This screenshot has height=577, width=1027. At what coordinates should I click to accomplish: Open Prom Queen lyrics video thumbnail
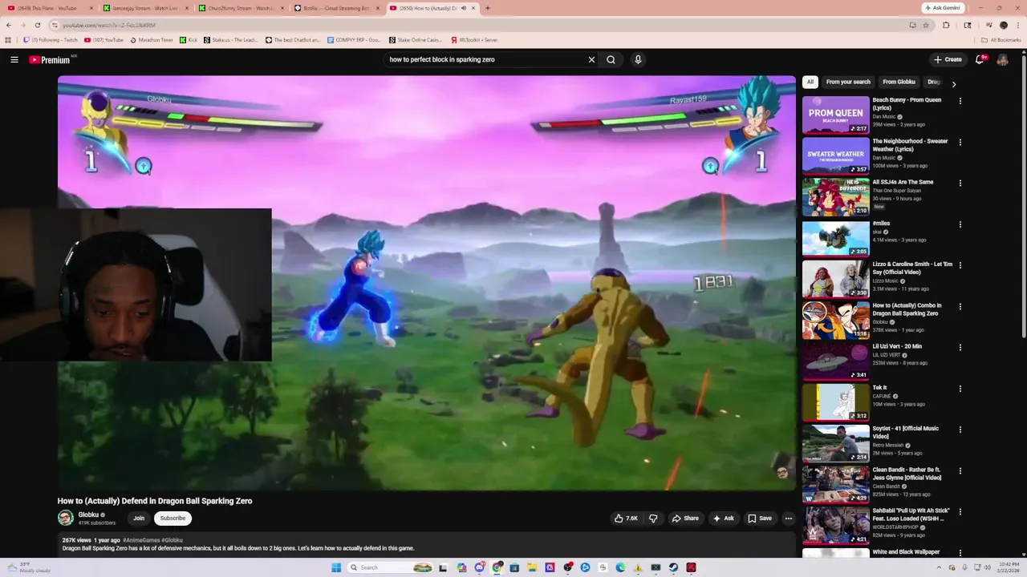(835, 115)
